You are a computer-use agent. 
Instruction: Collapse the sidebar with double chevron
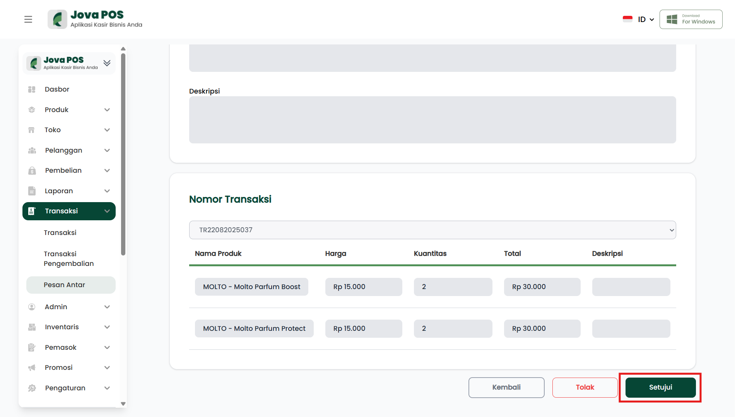(x=107, y=63)
